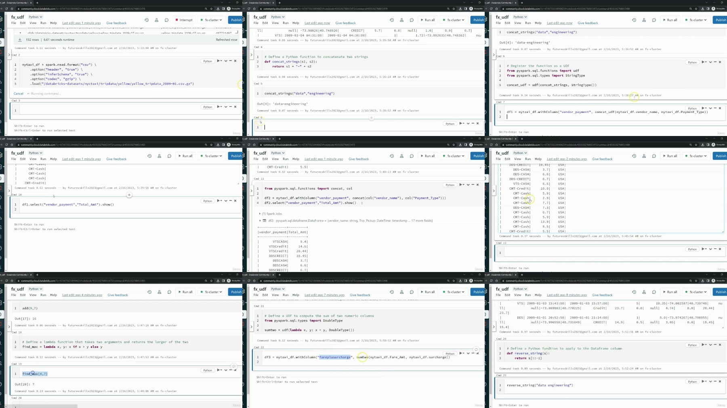727x408 pixels.
Task: Open comments in notebook edited 2 minutes ago
Action: click(654, 156)
